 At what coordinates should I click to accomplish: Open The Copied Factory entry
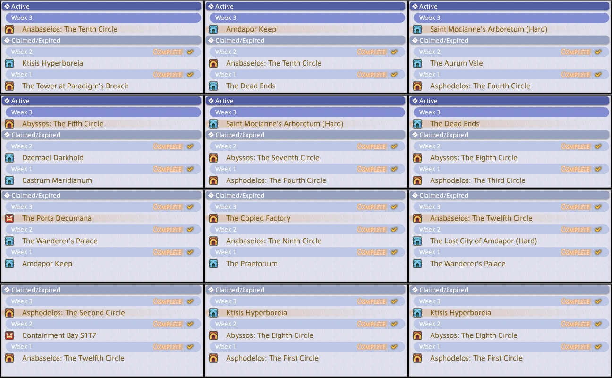[258, 218]
